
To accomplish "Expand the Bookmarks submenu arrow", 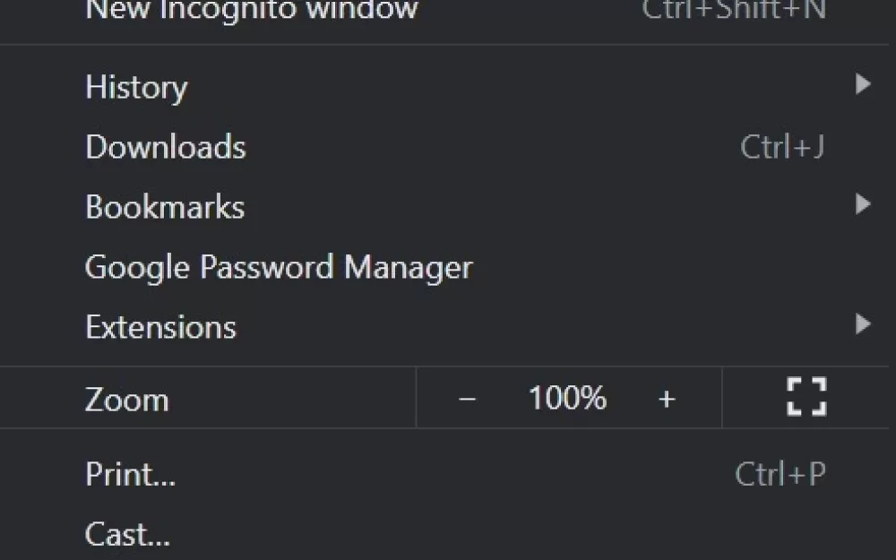I will [863, 204].
